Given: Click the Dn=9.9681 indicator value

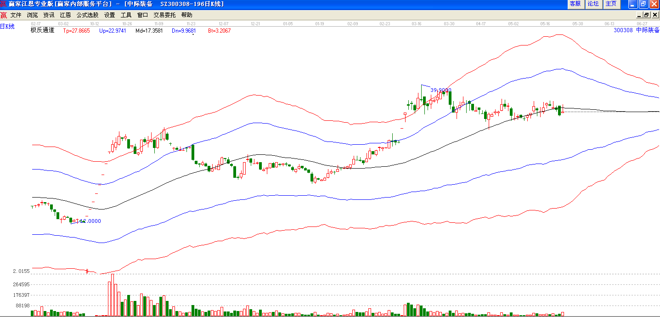Looking at the screenshot, I should (x=184, y=31).
